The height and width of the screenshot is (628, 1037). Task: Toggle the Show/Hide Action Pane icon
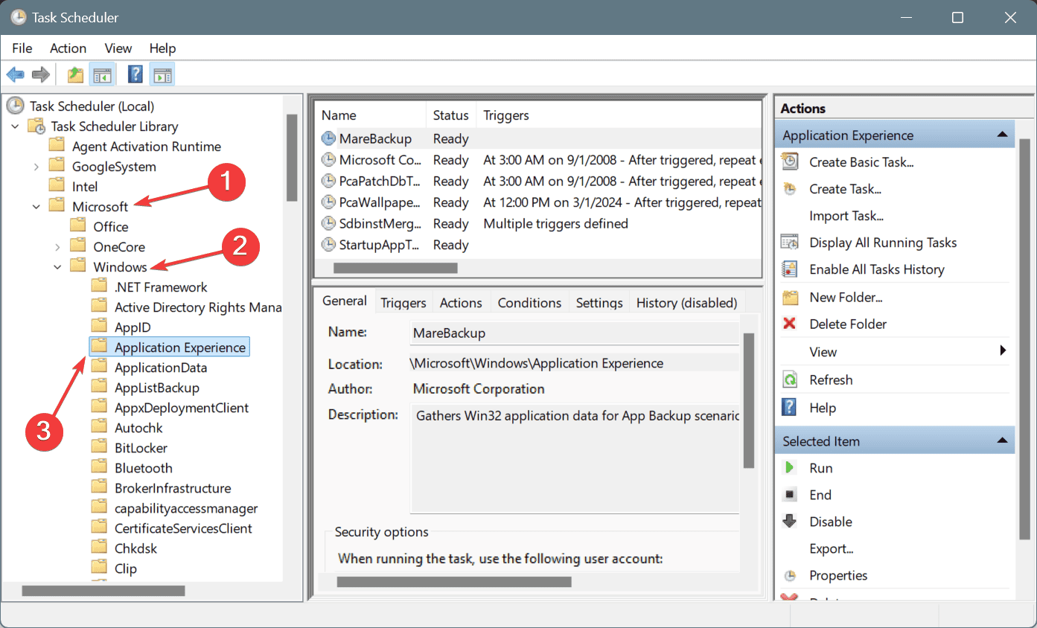coord(162,74)
